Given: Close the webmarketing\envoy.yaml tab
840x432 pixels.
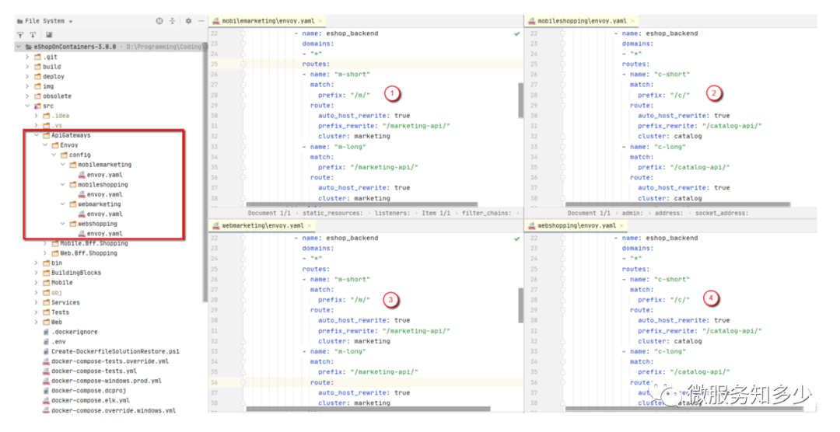Looking at the screenshot, I should (x=309, y=226).
